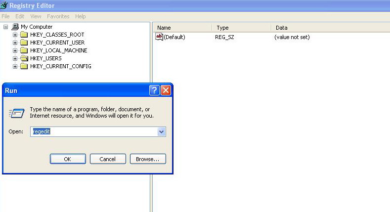Screen dimensions: 390x212
Task: Select the (Default) value name
Action: [x=174, y=37]
